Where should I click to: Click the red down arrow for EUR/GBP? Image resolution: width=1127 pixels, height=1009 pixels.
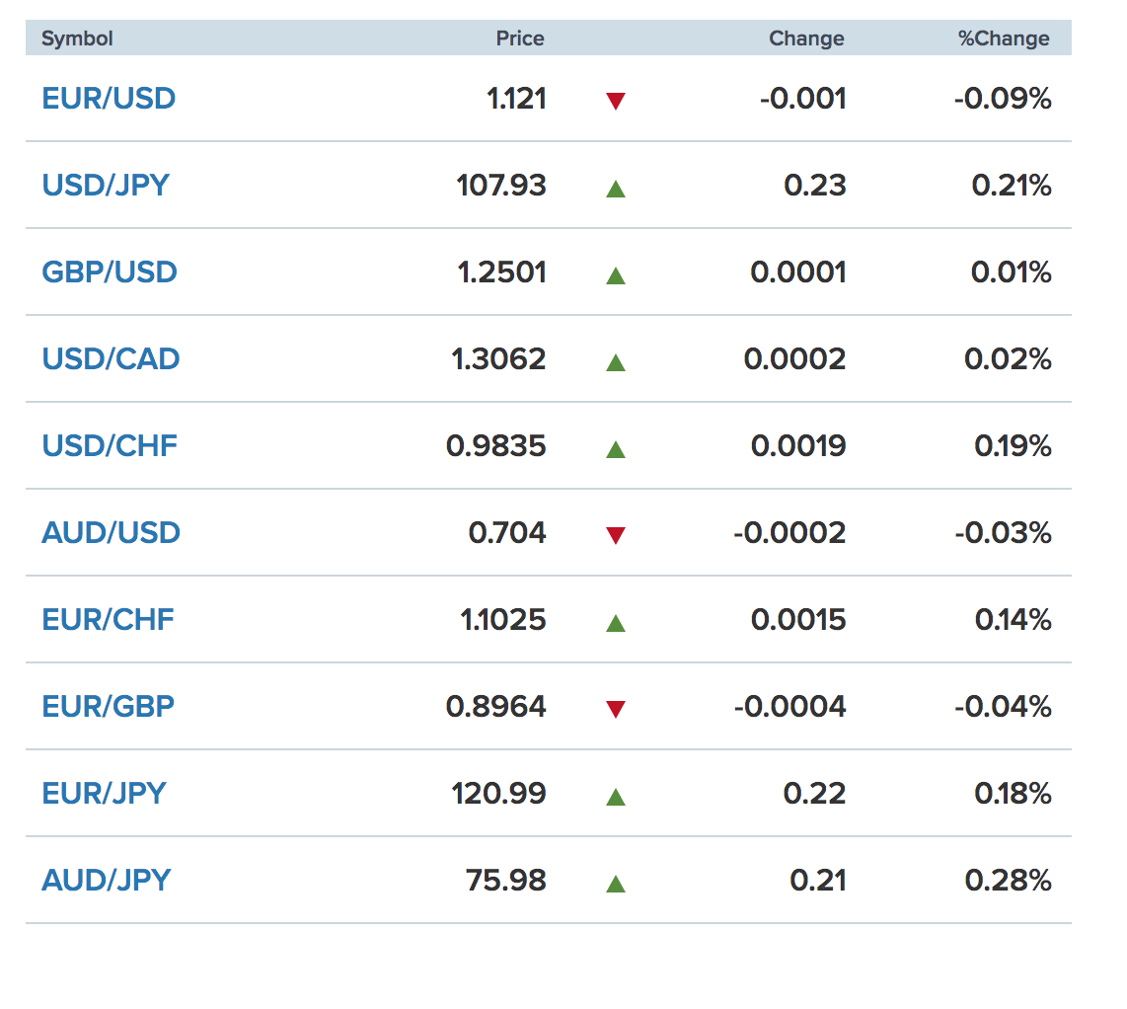tap(615, 709)
